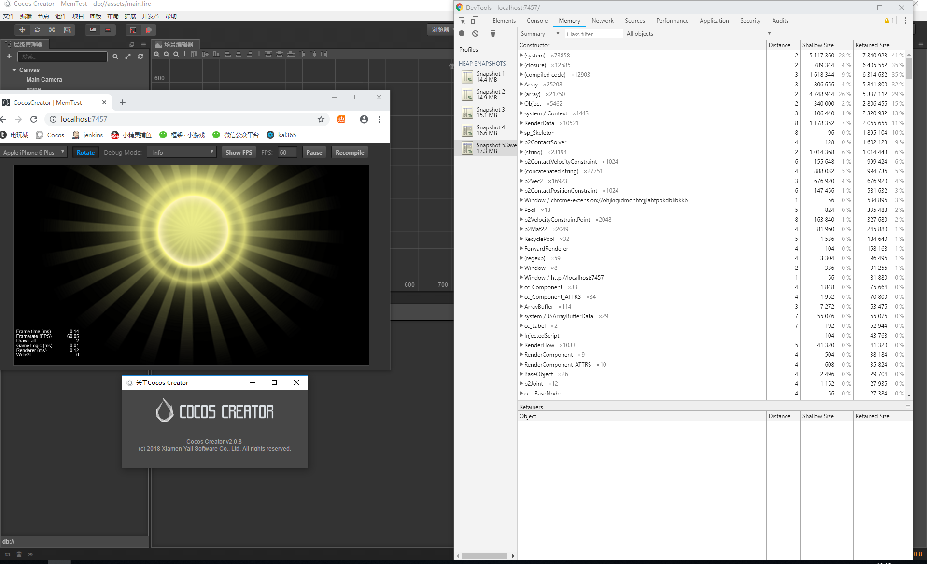This screenshot has width=927, height=564.
Task: Click scene editor zoom in icon
Action: click(157, 54)
